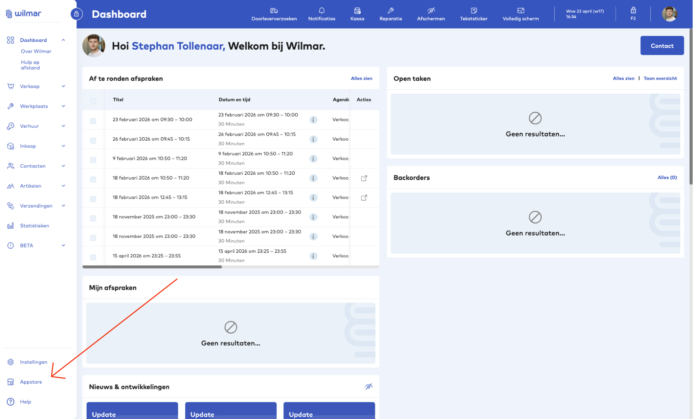Open Statistieken from the sidebar
This screenshot has height=419, width=693.
coord(34,226)
